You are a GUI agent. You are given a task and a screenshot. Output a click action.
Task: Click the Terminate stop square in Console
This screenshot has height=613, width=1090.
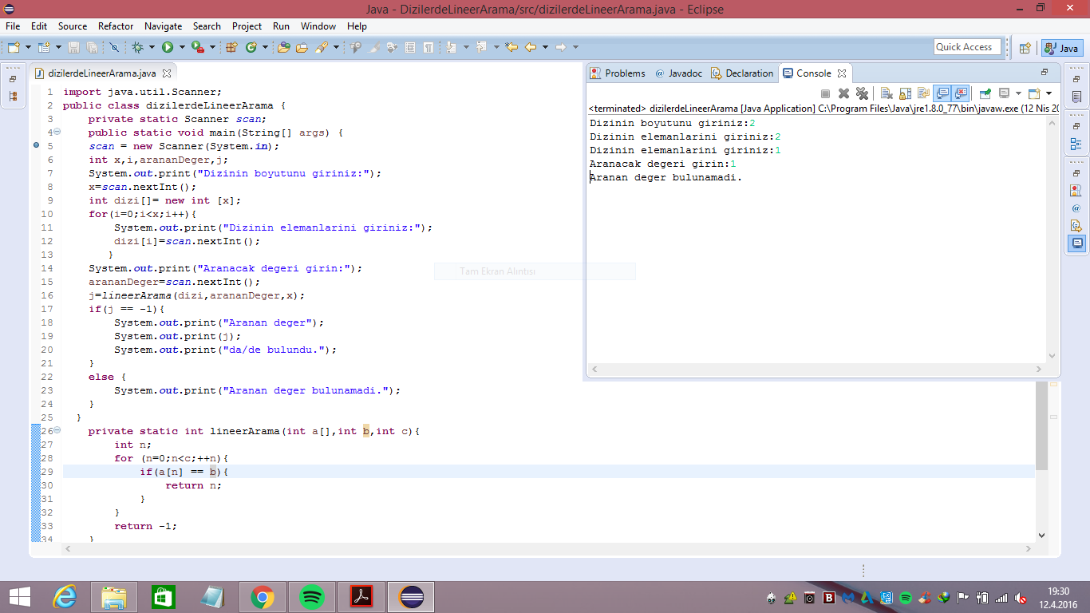825,93
